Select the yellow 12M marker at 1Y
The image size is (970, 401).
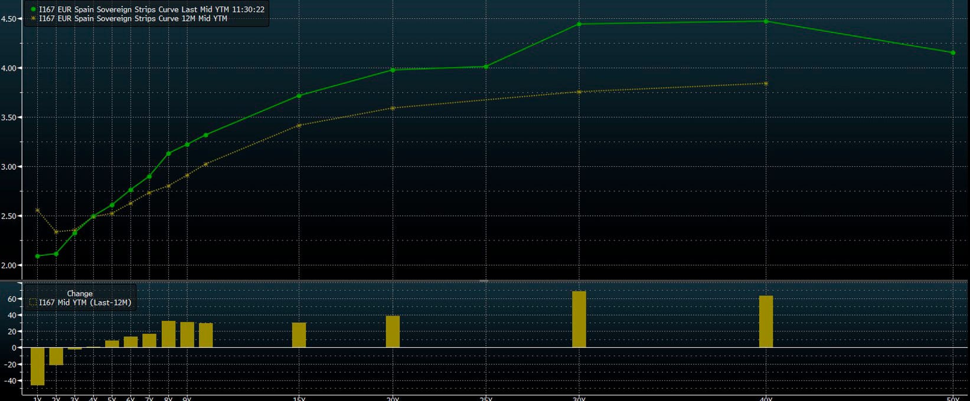click(38, 210)
